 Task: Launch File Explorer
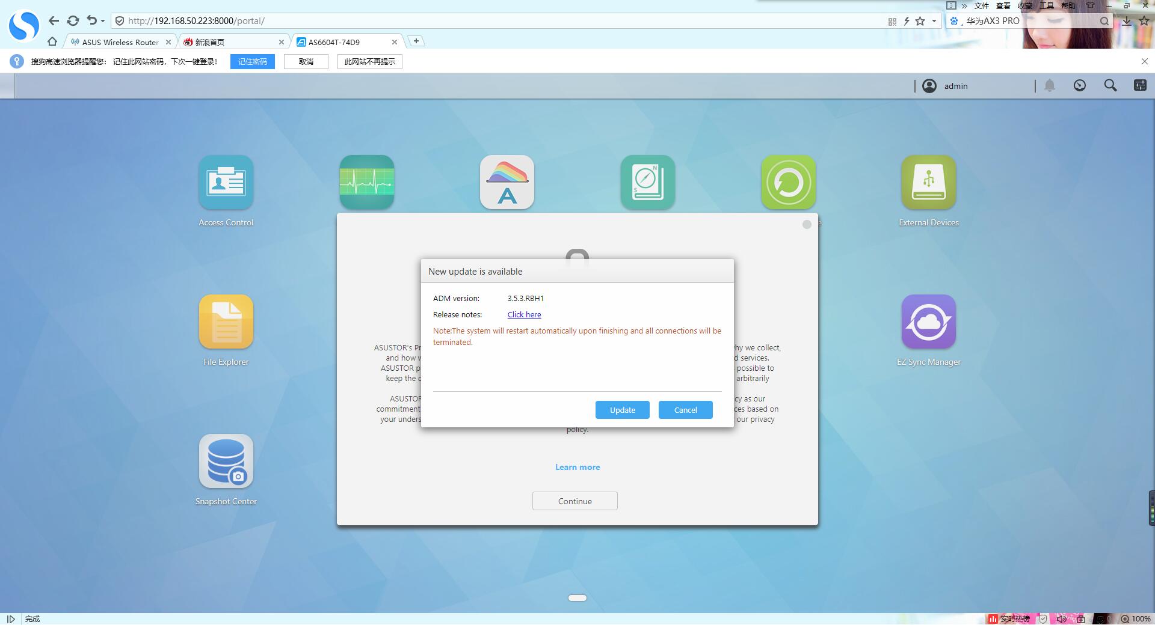[226, 322]
